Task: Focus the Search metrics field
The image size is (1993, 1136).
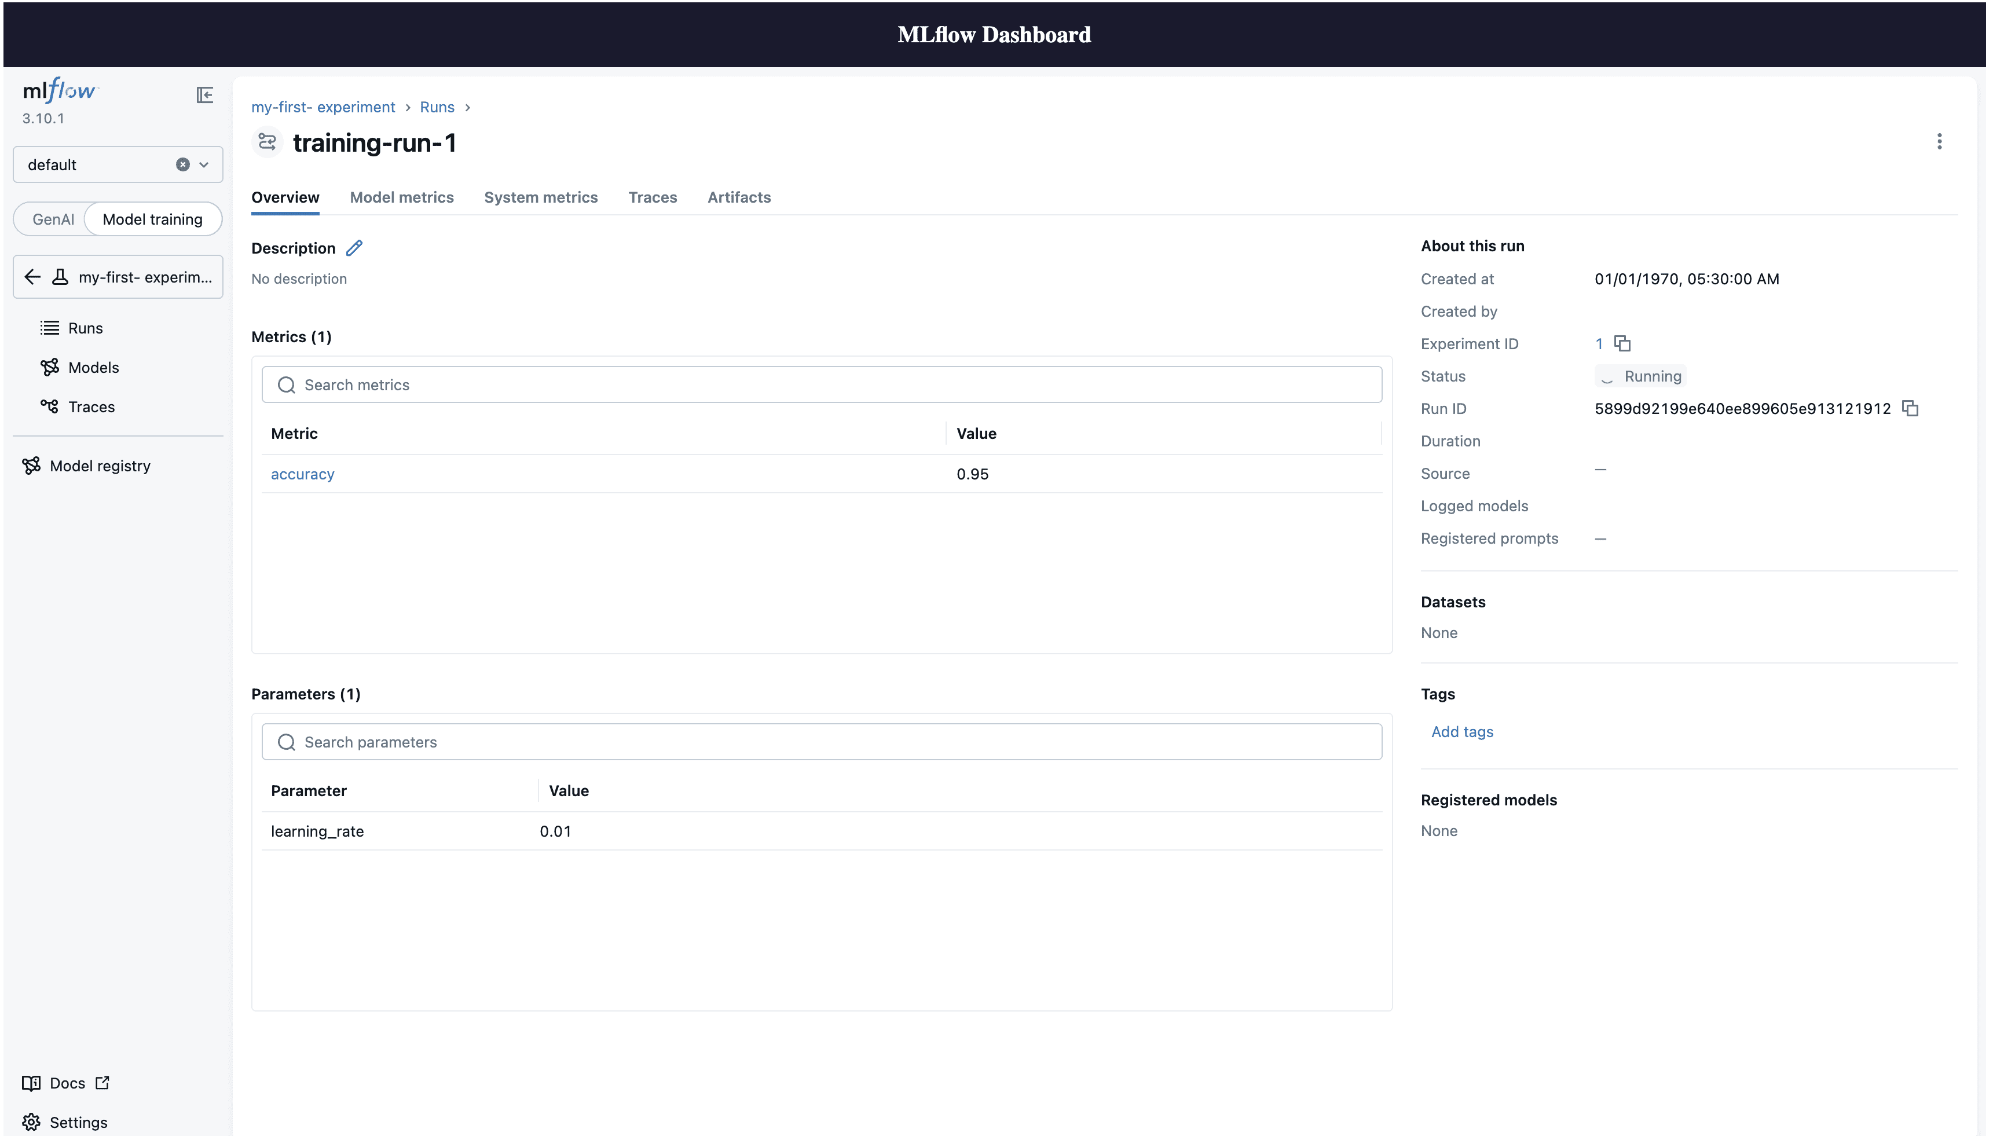Action: click(822, 384)
